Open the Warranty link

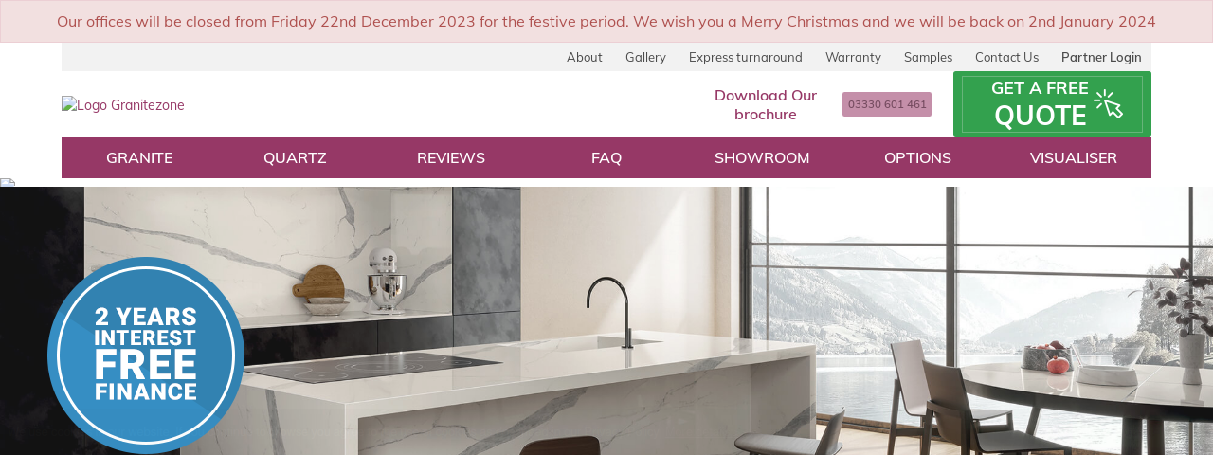853,57
